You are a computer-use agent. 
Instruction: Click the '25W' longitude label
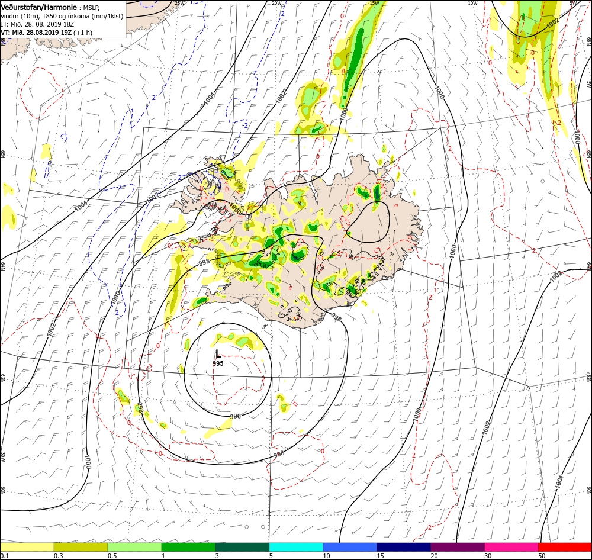(x=179, y=3)
